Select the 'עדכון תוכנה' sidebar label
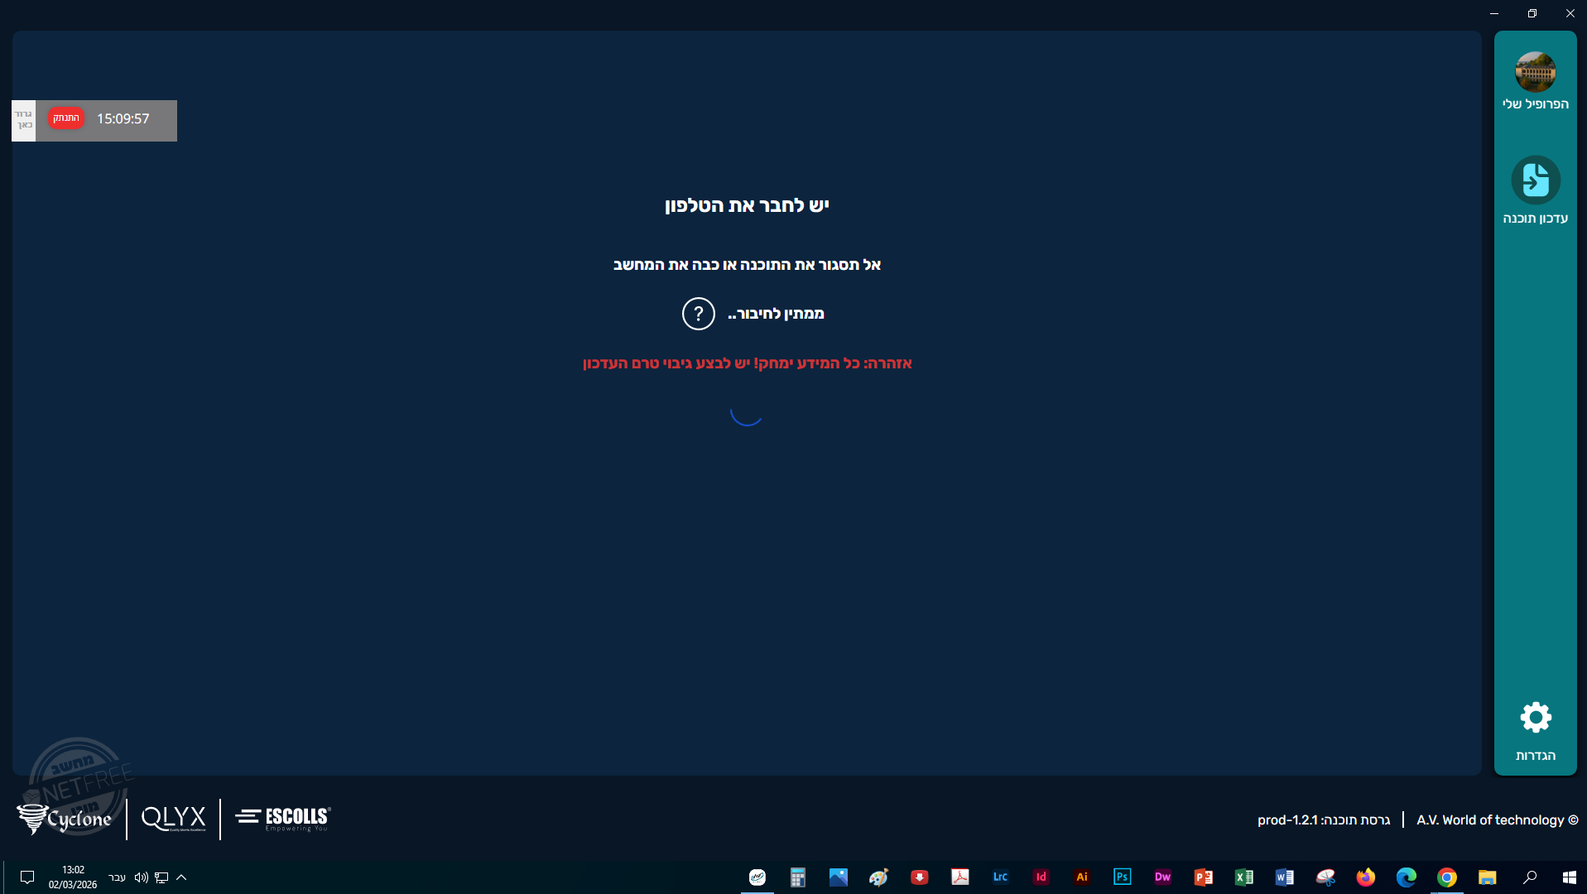Screen dimensions: 1587x894 point(1536,219)
